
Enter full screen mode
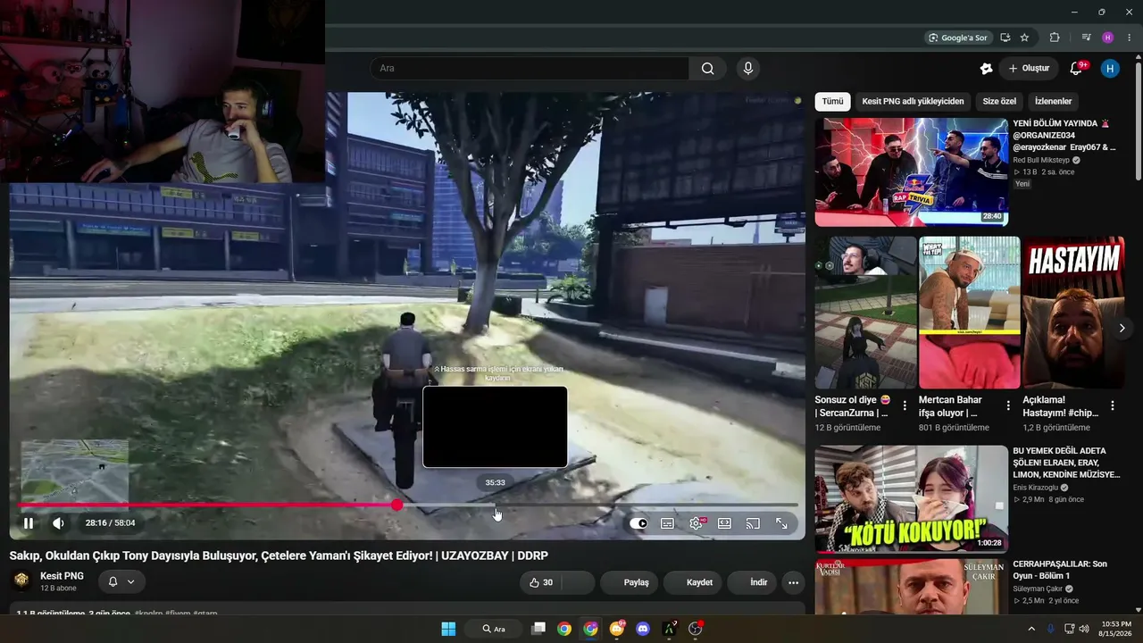pyautogui.click(x=781, y=523)
